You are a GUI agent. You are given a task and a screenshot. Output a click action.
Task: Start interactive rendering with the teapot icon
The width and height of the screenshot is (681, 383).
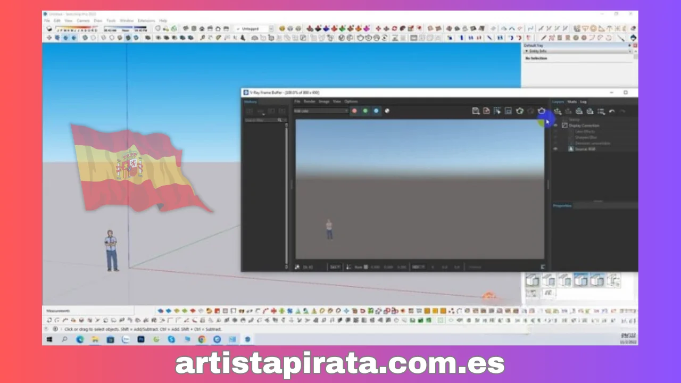click(x=520, y=111)
